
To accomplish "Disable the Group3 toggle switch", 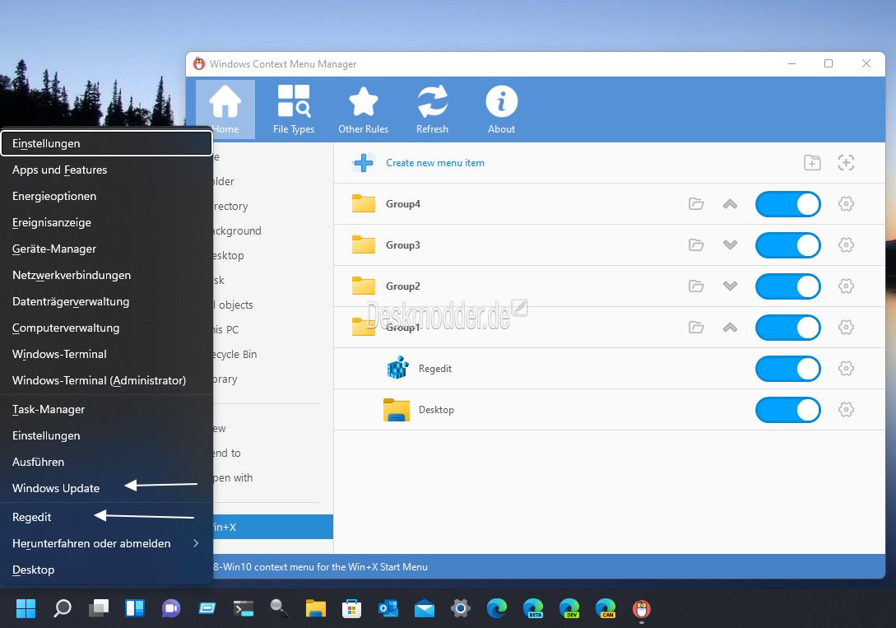I will pyautogui.click(x=788, y=245).
